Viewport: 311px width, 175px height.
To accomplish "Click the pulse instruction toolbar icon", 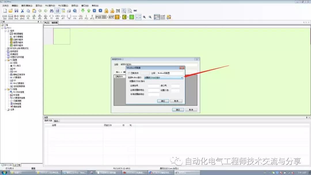I will coord(104,17).
